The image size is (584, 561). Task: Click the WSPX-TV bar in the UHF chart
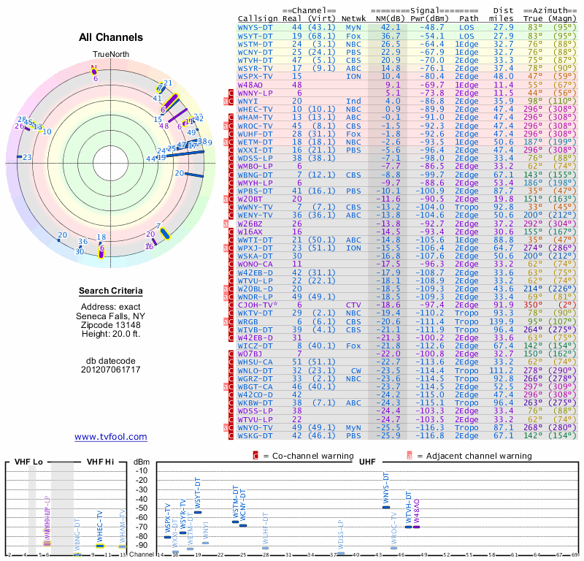coord(168,537)
